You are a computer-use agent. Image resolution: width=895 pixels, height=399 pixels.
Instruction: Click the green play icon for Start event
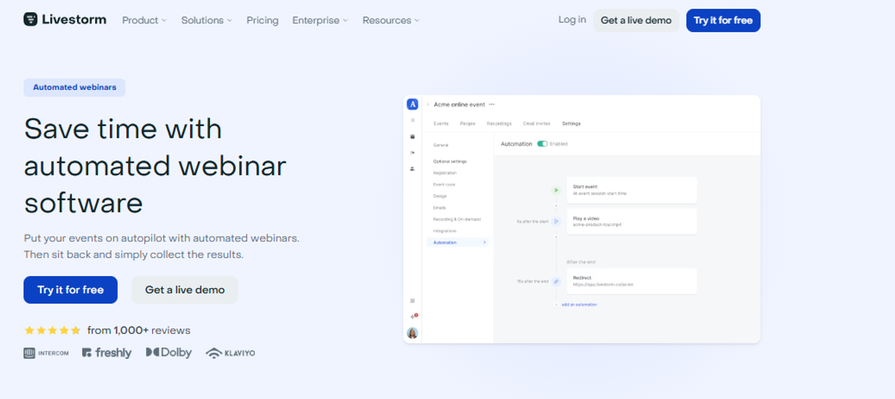click(556, 190)
